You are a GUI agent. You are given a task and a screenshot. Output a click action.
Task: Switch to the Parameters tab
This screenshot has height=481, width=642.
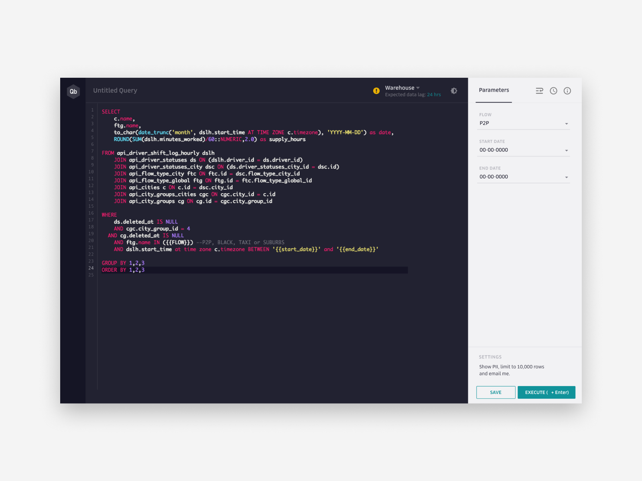494,90
